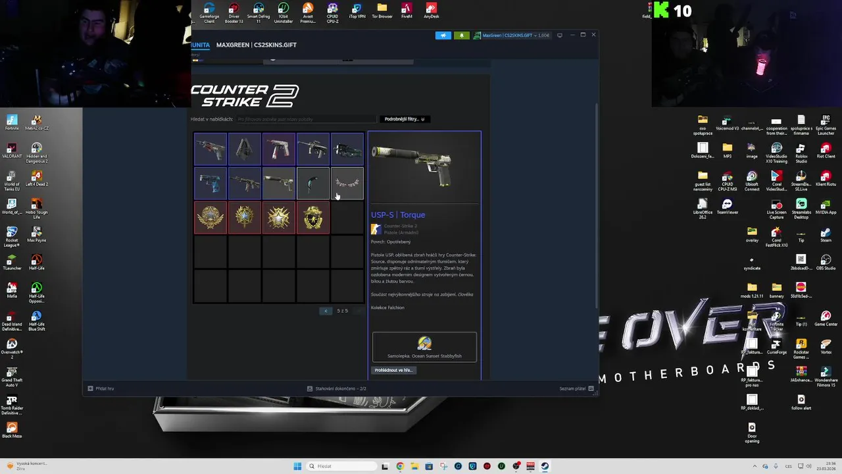Open Steam notifications bell button

(461, 35)
